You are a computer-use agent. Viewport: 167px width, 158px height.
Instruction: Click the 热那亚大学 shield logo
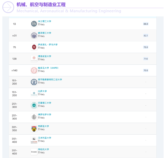[x=34, y=129]
